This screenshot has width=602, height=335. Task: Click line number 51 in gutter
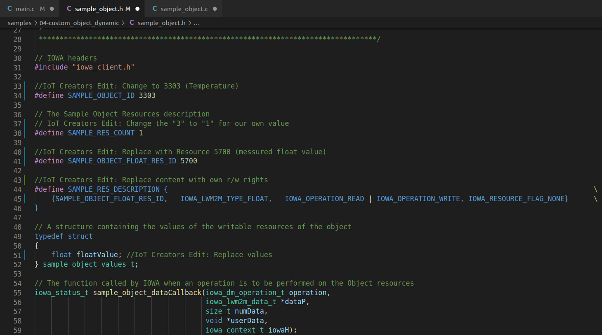17,256
